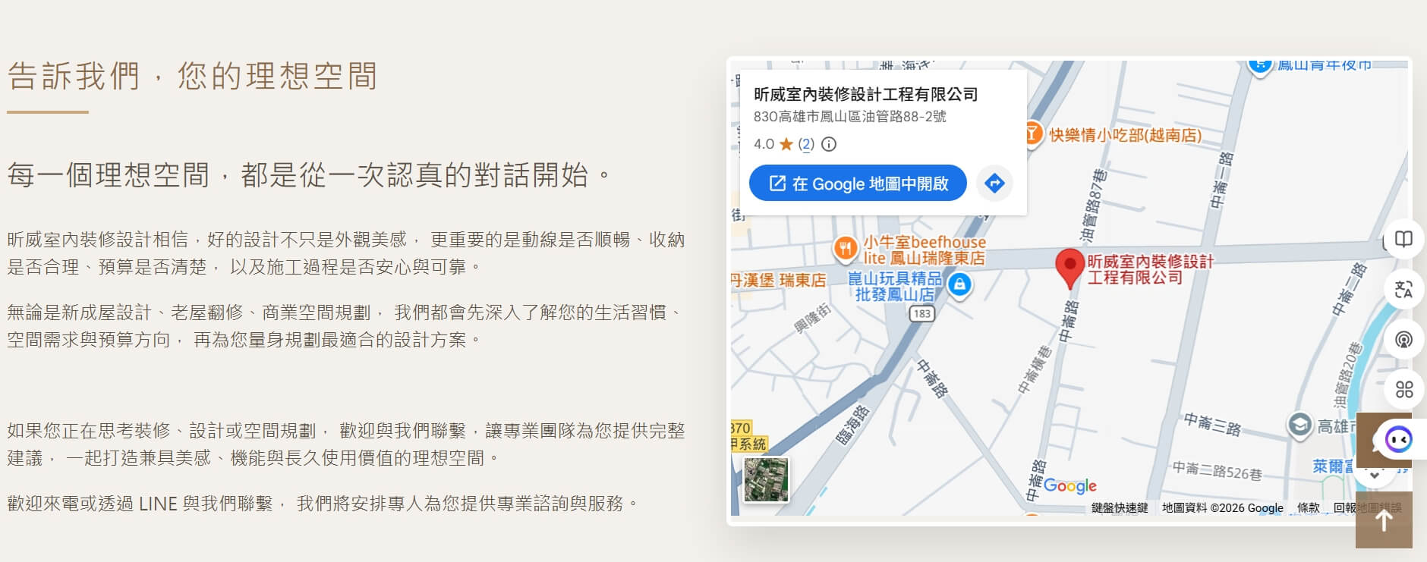This screenshot has width=1427, height=562.
Task: Open the 條款 terms link
Action: pyautogui.click(x=1308, y=508)
